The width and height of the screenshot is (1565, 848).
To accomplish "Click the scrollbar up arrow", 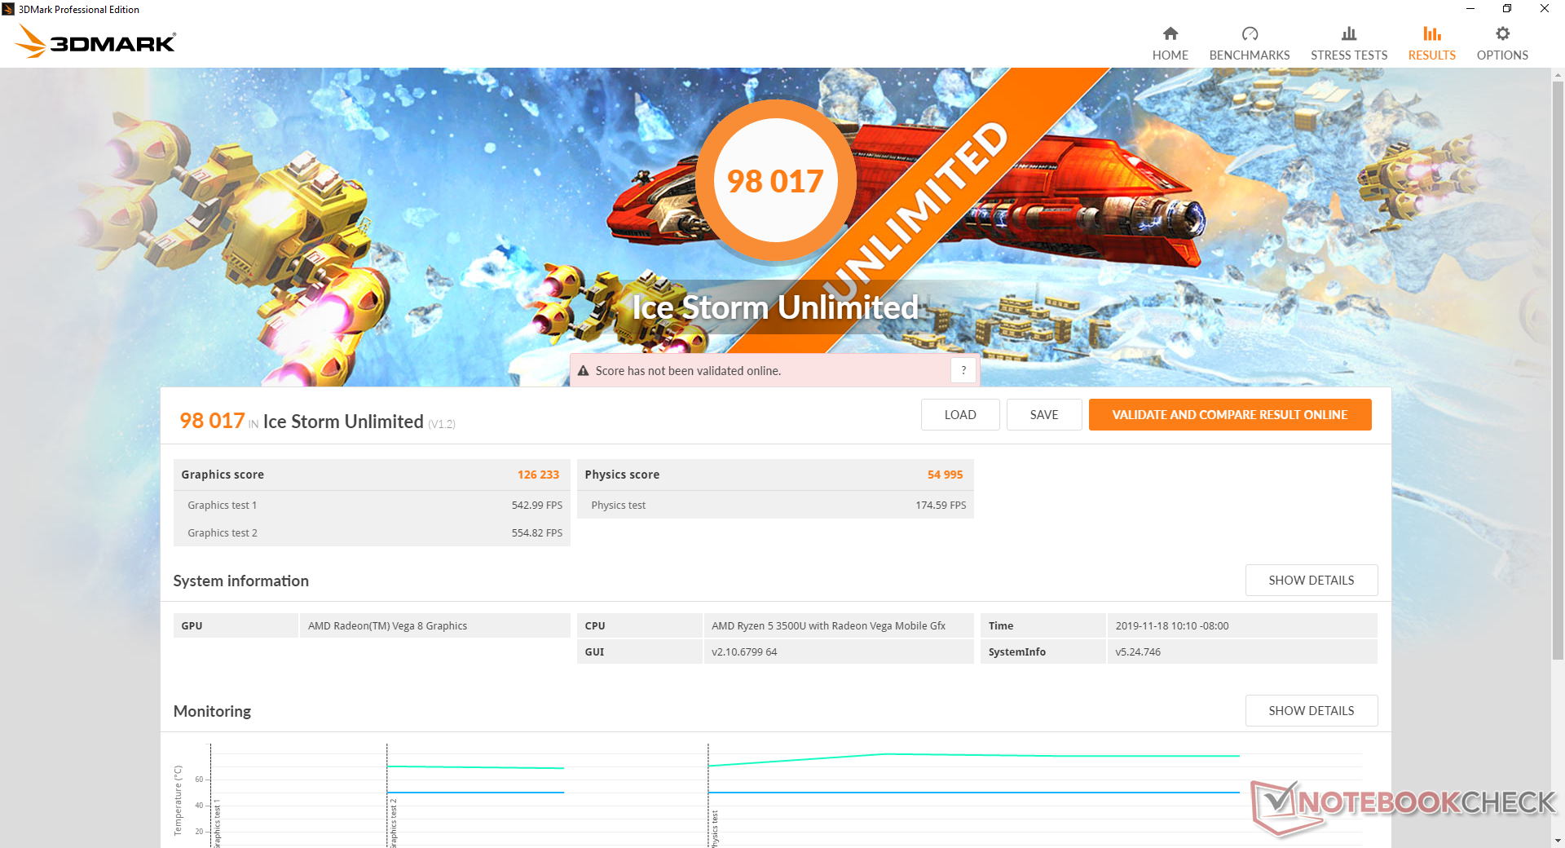I will (1558, 75).
